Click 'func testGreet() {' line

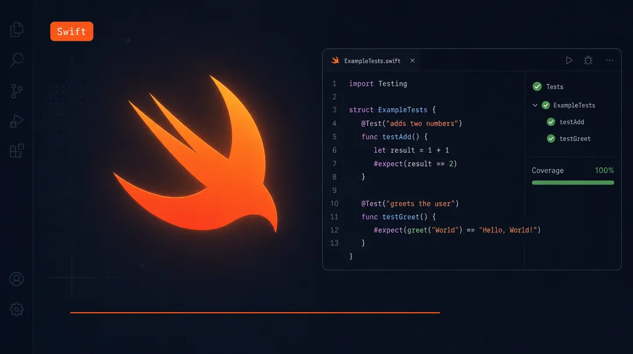[x=399, y=217]
